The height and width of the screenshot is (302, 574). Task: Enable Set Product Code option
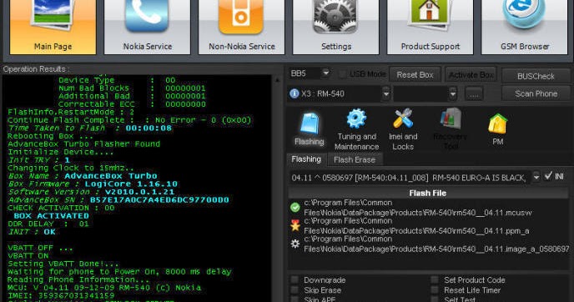click(x=435, y=280)
